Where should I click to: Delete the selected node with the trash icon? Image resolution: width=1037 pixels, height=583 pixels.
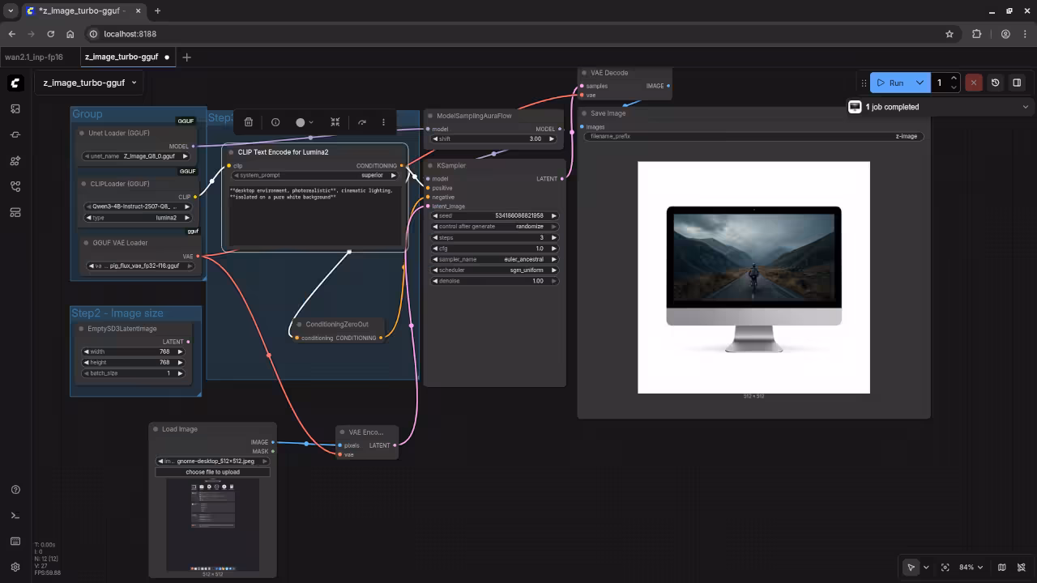click(249, 122)
